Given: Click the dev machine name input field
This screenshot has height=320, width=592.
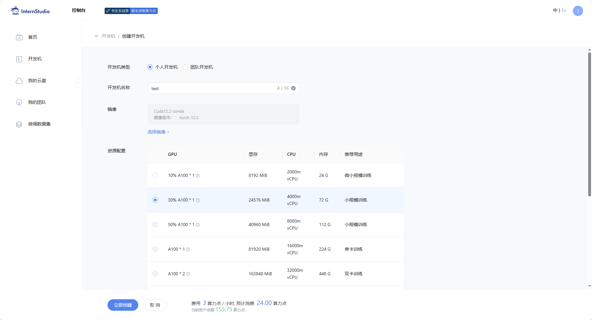Looking at the screenshot, I should click(x=211, y=88).
